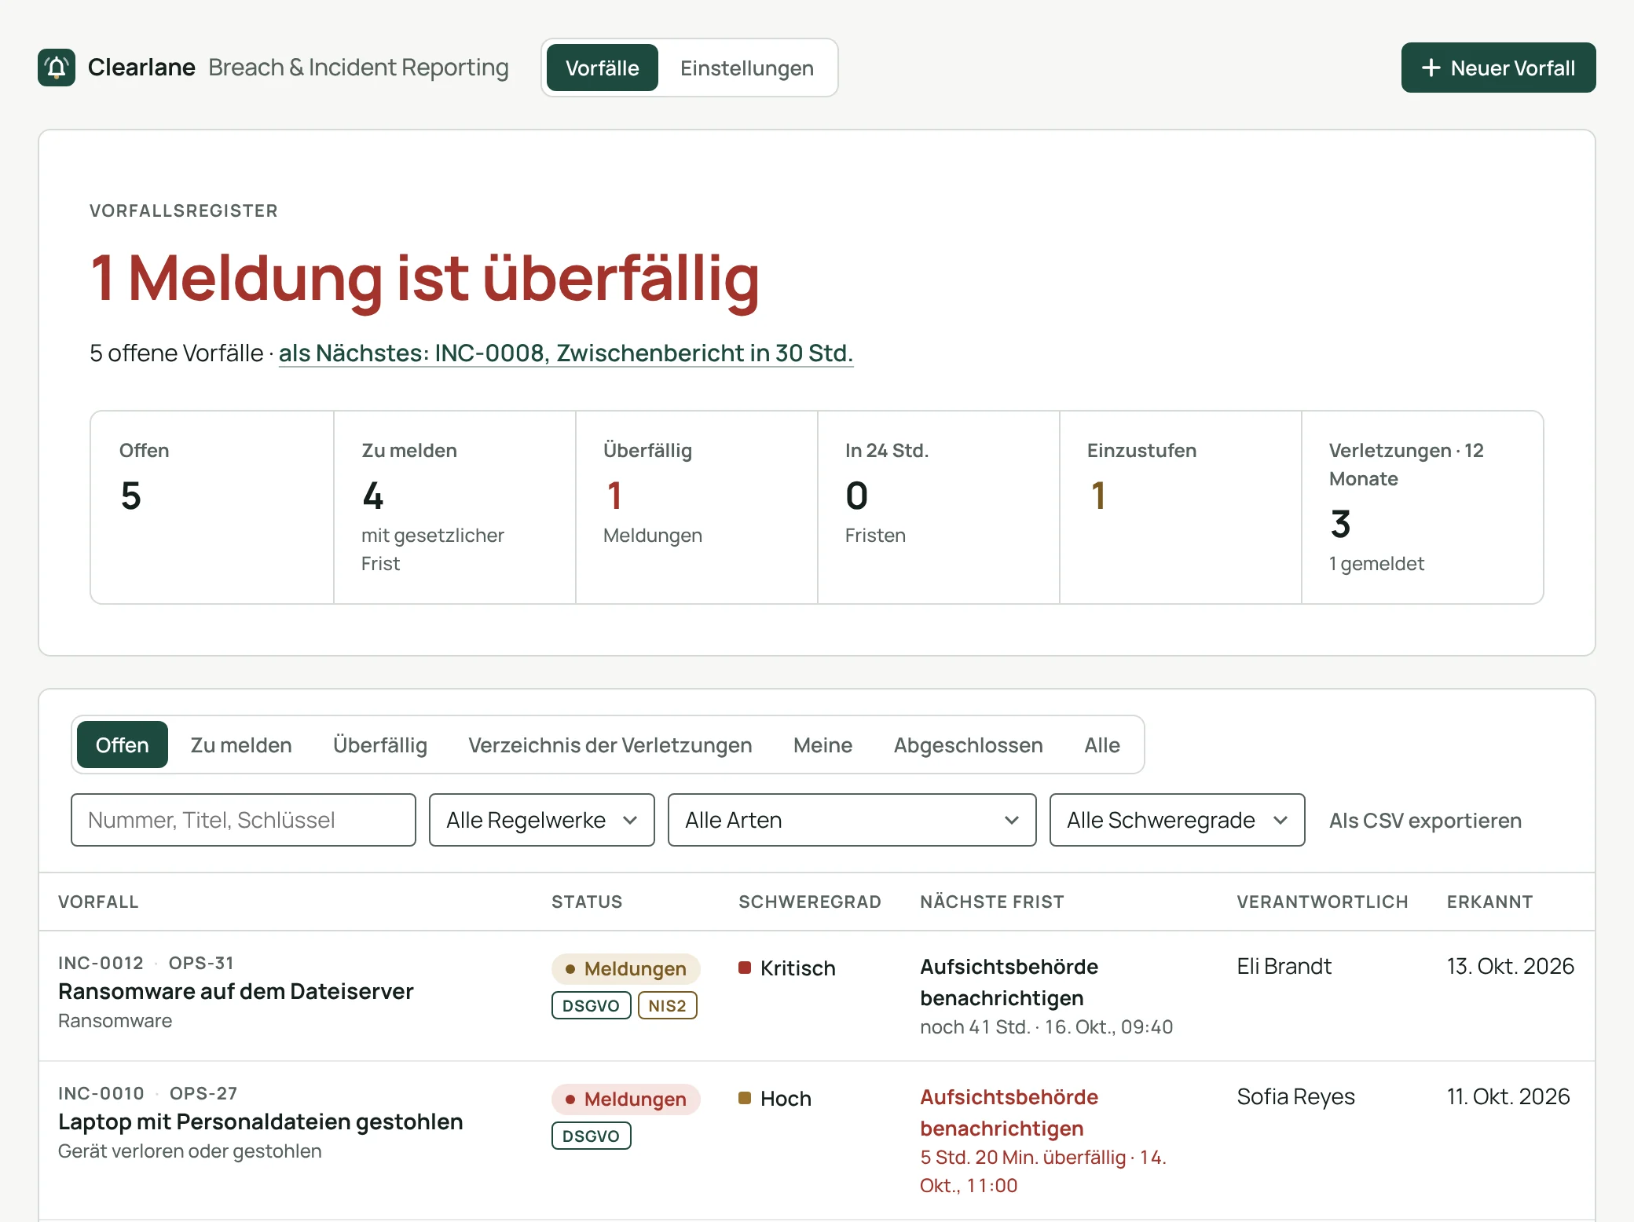Click the Status column header
Viewport: 1634px width, 1222px height.
pos(586,902)
